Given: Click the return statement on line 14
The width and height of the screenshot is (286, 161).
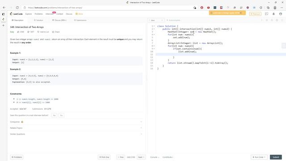Looking at the screenshot, I should (x=198, y=63).
